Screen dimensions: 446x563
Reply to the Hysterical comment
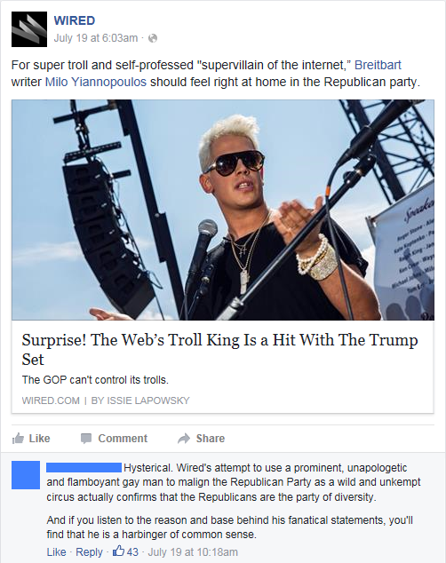(x=89, y=551)
